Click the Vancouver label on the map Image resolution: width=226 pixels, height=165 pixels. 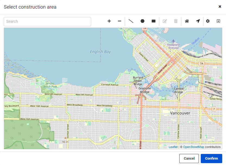click(x=179, y=113)
